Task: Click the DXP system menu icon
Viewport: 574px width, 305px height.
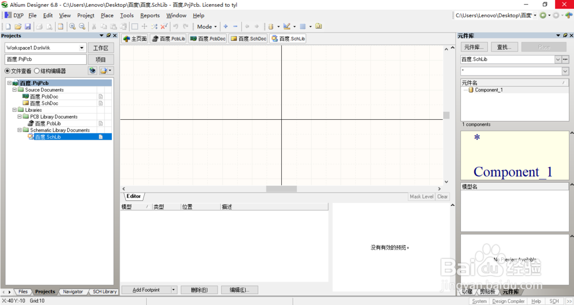Action: [x=7, y=15]
